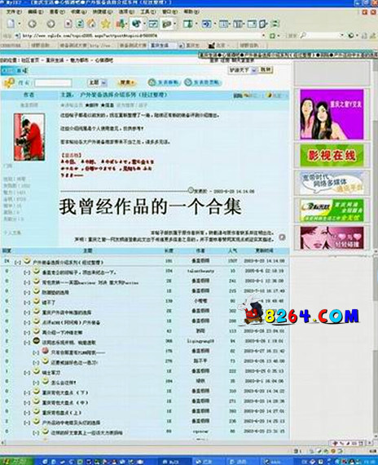Go forward with the Forward arrow icon
The width and height of the screenshot is (378, 465).
tap(51, 24)
